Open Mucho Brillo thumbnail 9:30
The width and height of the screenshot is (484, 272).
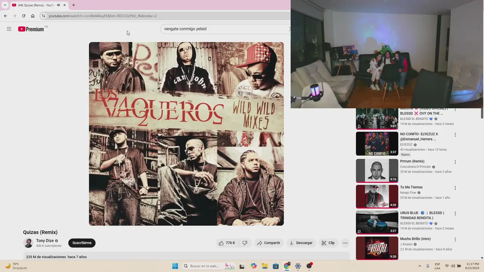377,248
